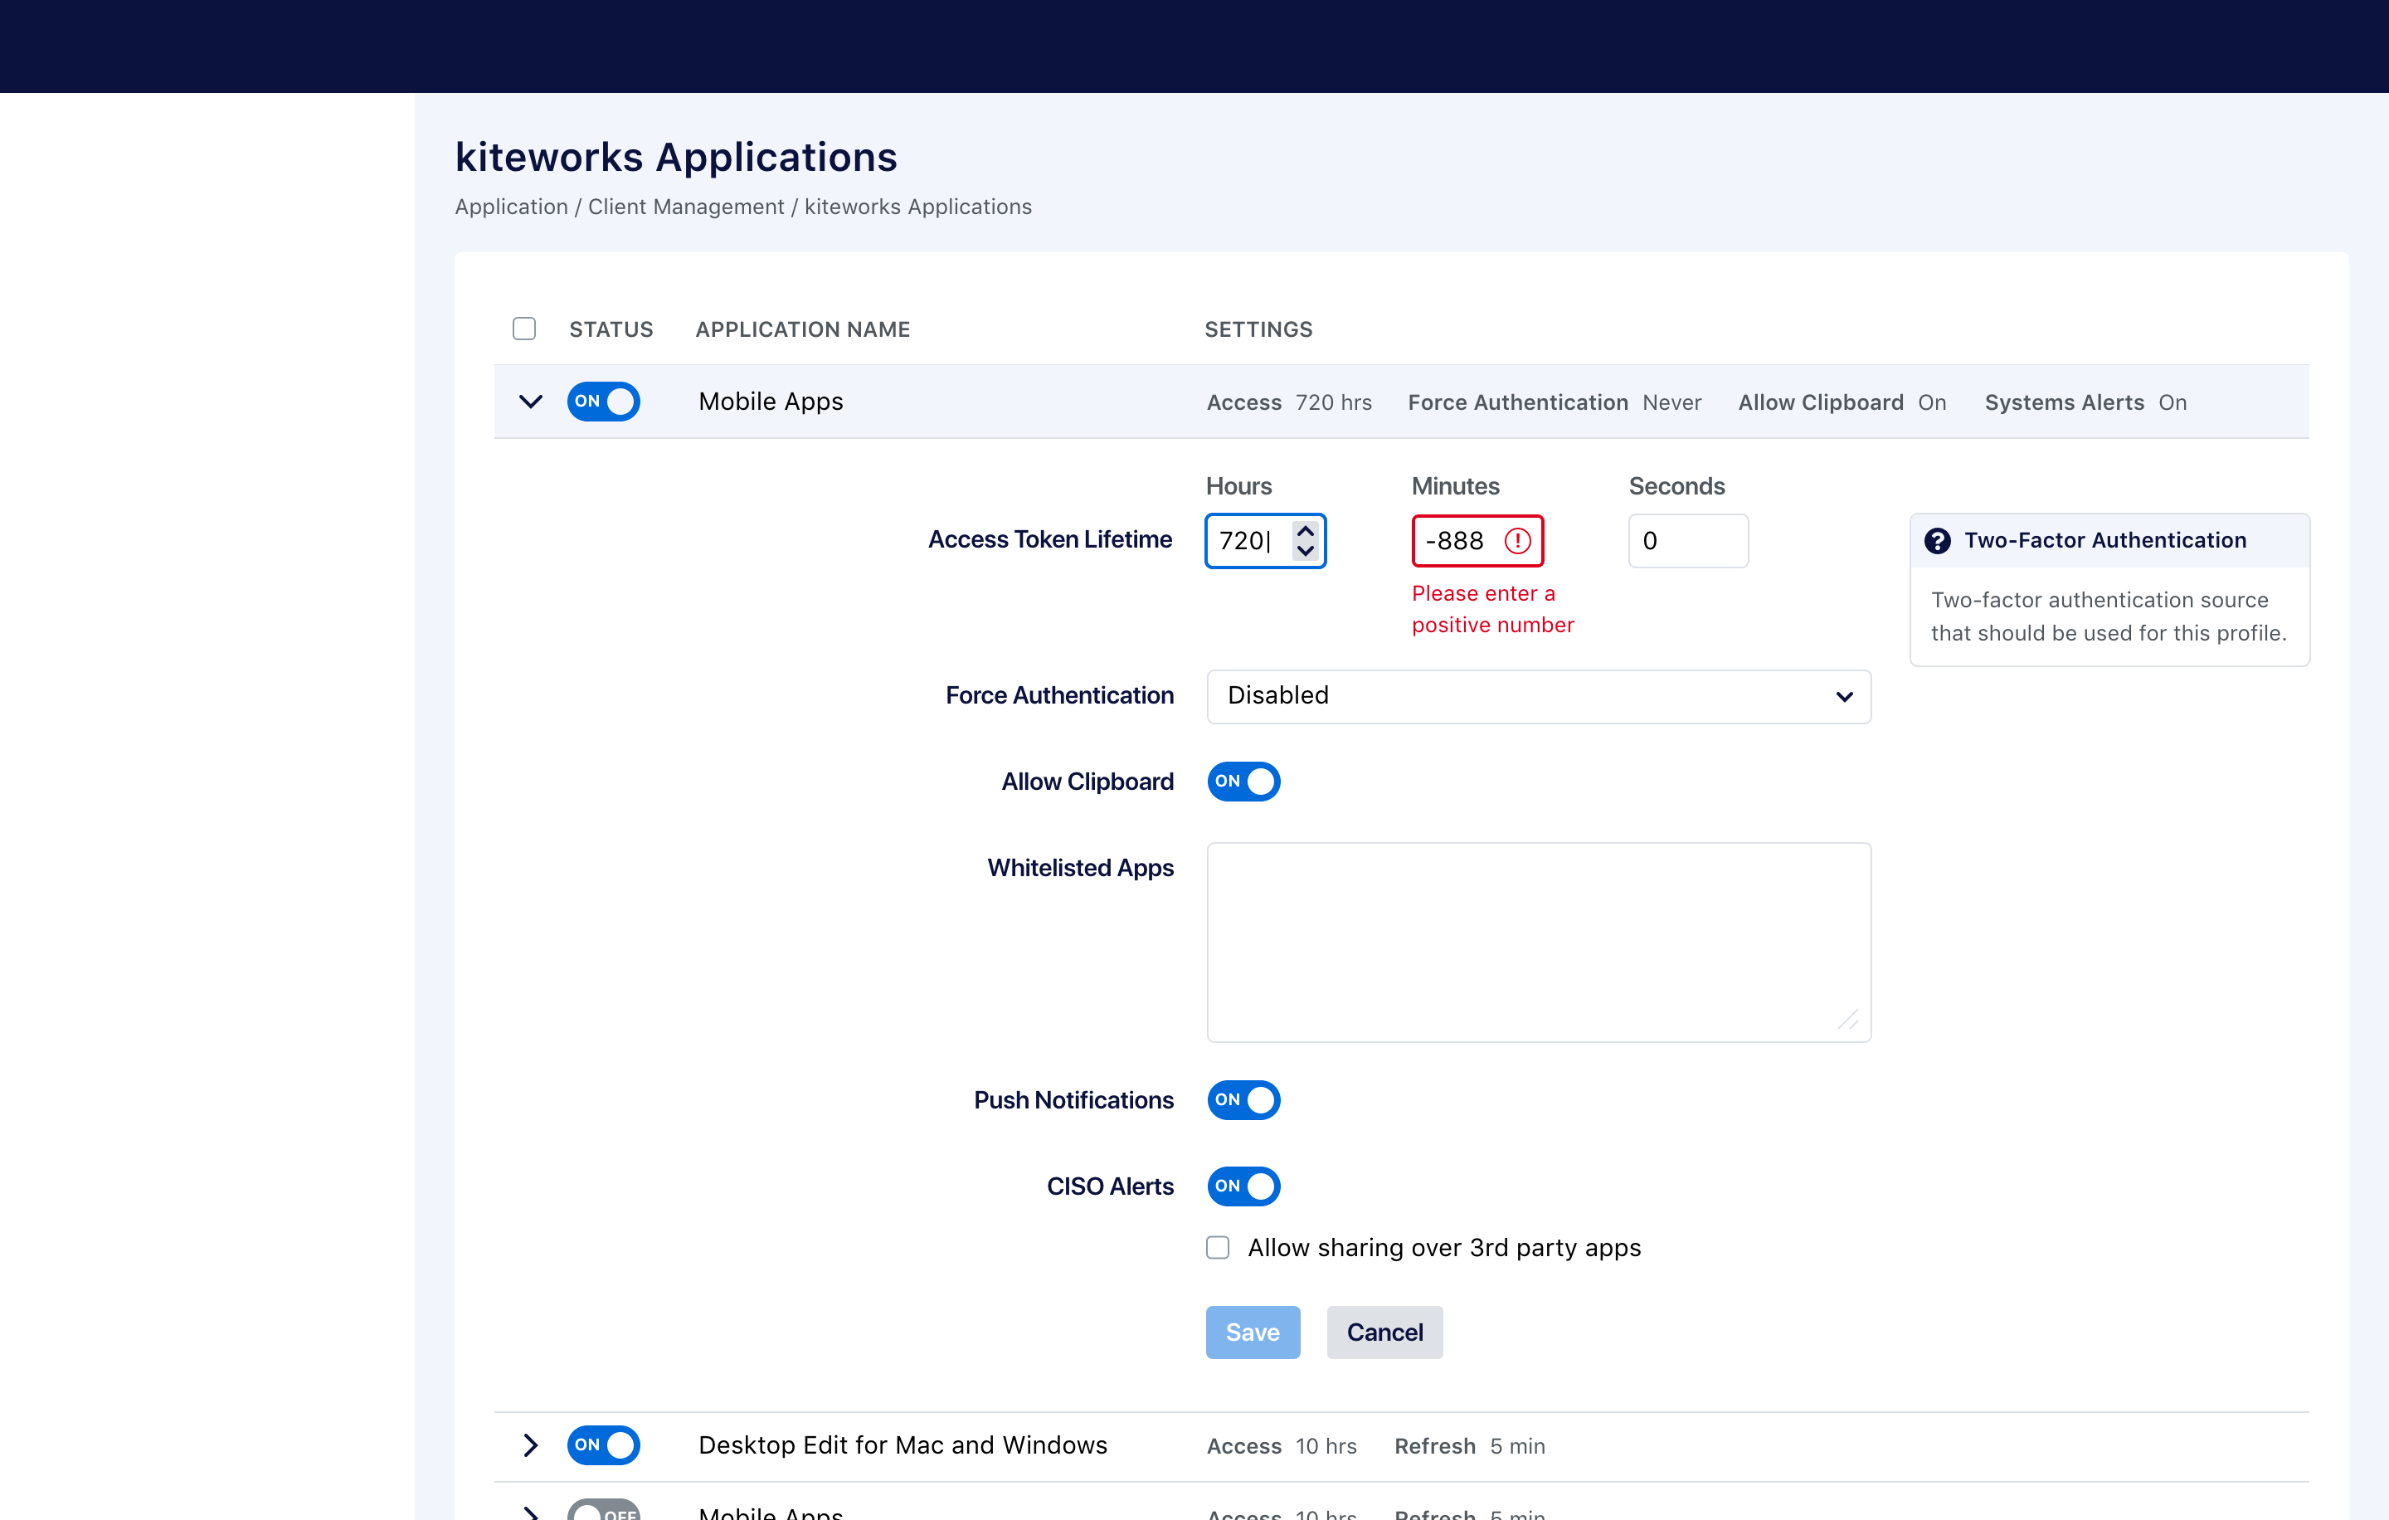This screenshot has width=2389, height=1520.
Task: Click the Seconds input field
Action: (x=1687, y=541)
